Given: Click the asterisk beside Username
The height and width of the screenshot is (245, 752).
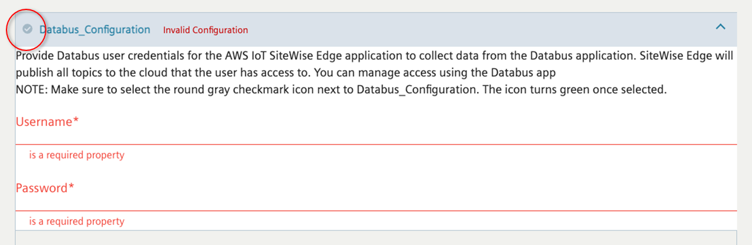Looking at the screenshot, I should [76, 122].
